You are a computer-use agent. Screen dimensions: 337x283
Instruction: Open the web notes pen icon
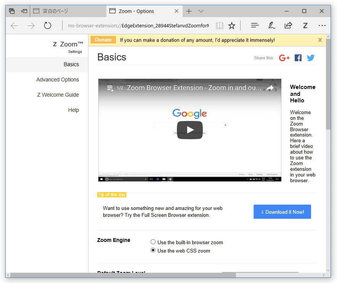point(271,26)
